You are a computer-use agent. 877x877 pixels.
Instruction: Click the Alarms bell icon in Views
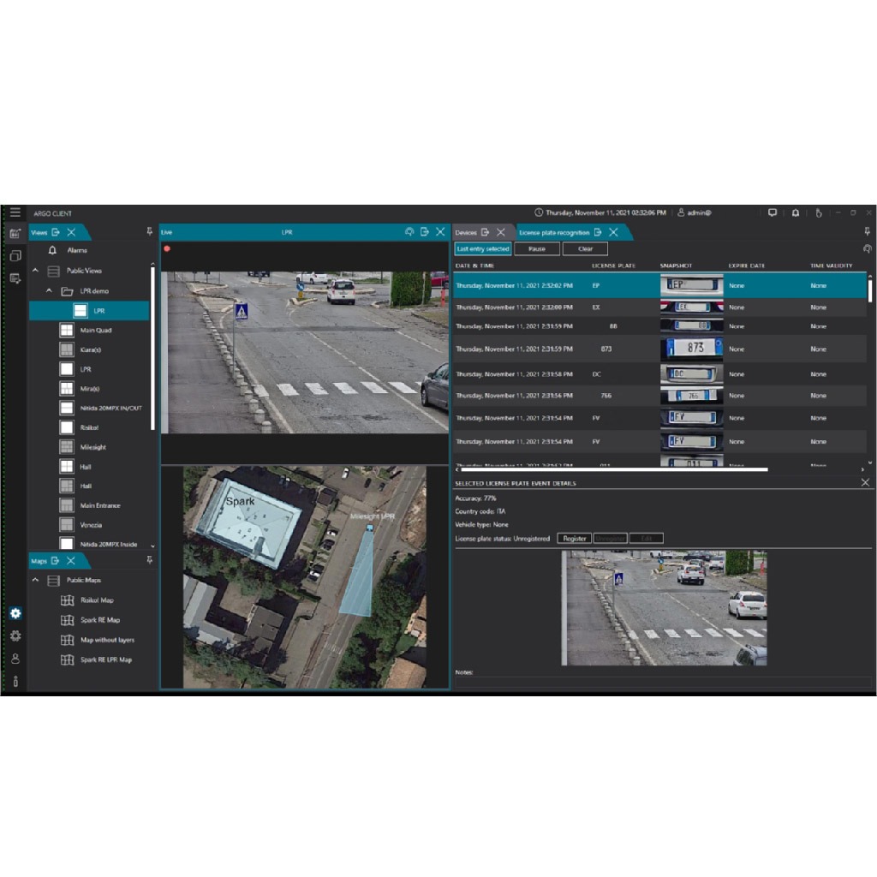(x=52, y=250)
